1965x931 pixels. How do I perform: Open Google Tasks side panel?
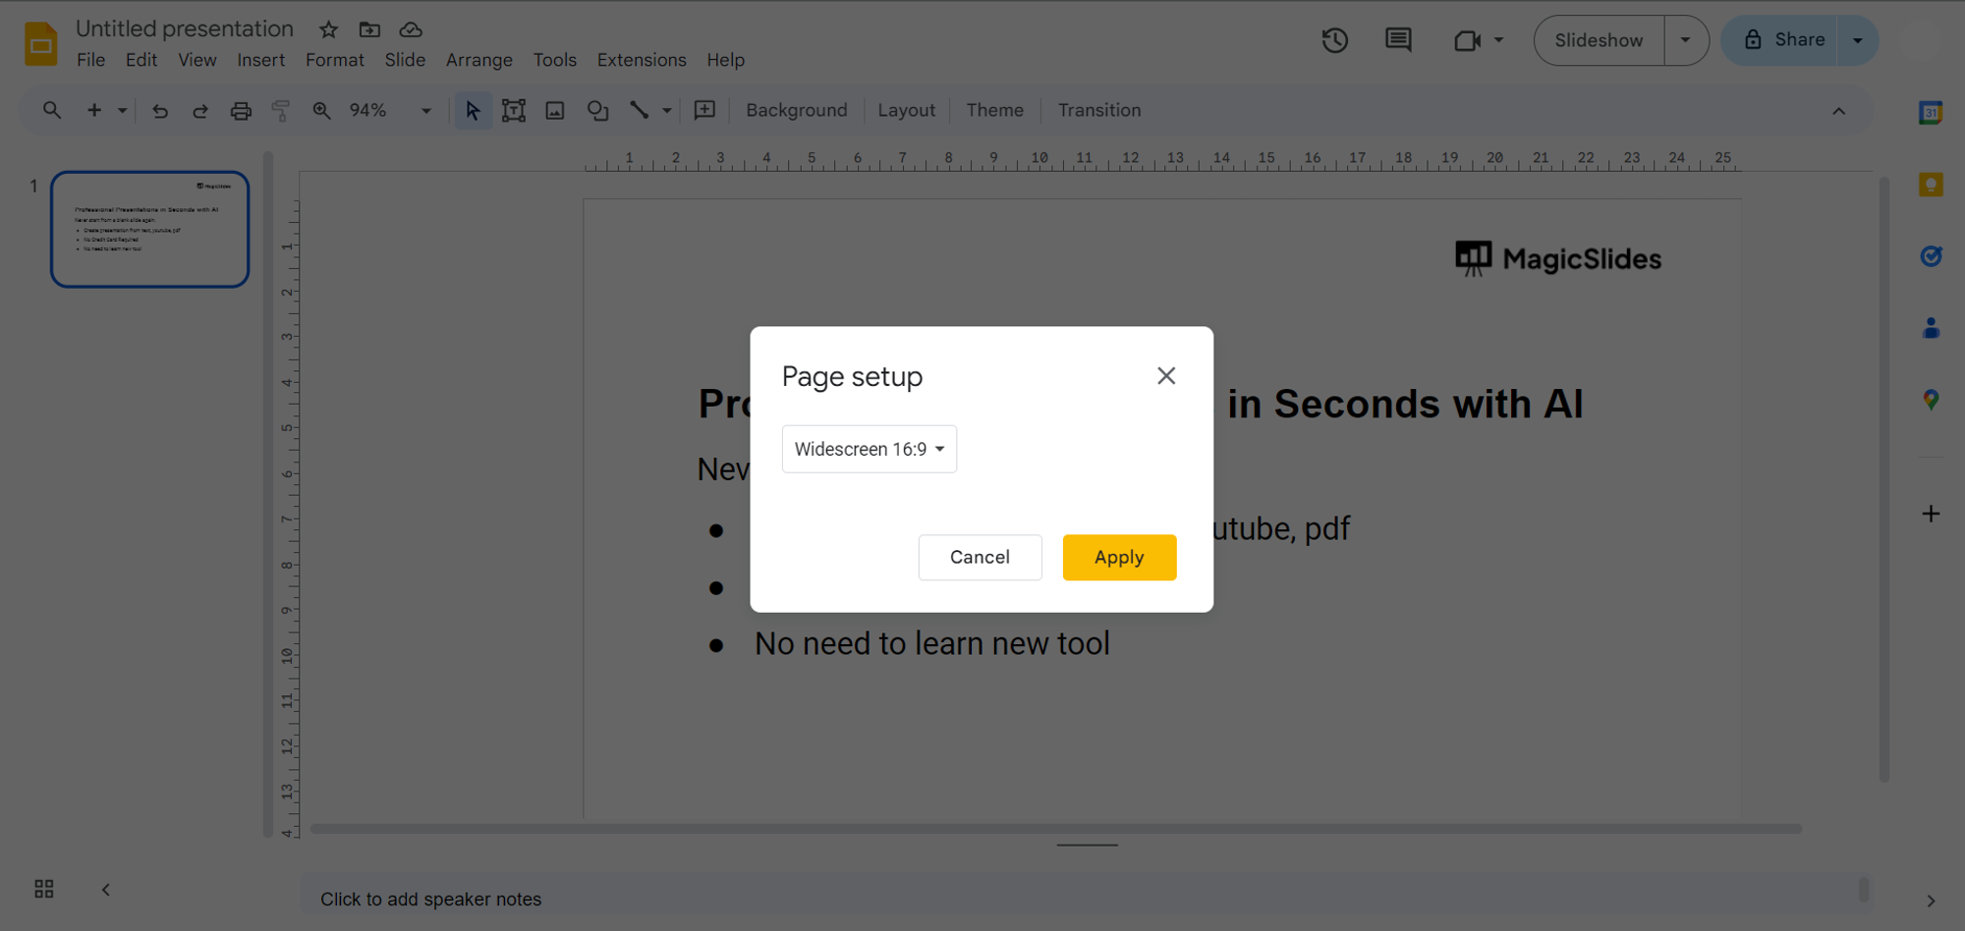[1931, 256]
